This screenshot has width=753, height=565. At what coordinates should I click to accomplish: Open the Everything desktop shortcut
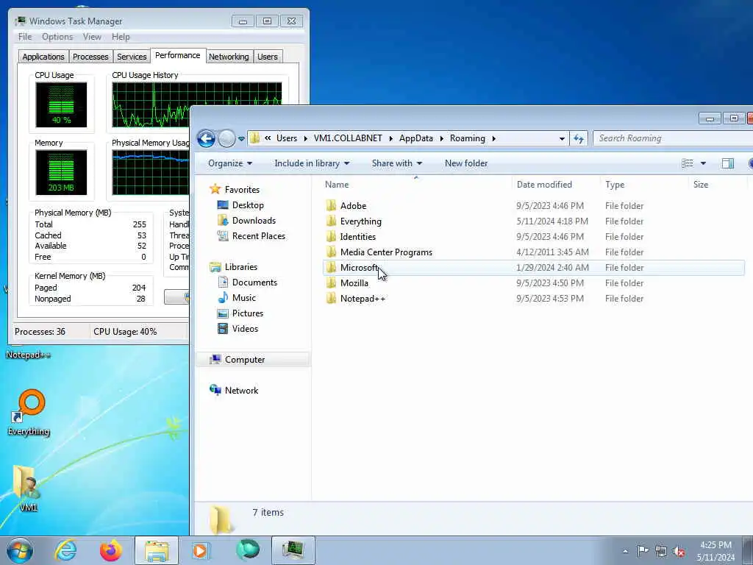coord(29,412)
